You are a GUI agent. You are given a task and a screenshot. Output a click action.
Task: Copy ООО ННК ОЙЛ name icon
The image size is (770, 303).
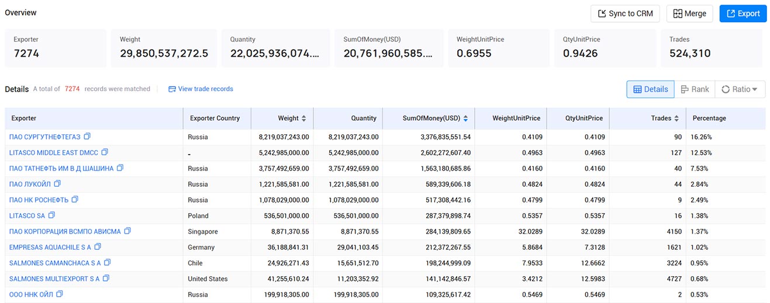tap(59, 294)
